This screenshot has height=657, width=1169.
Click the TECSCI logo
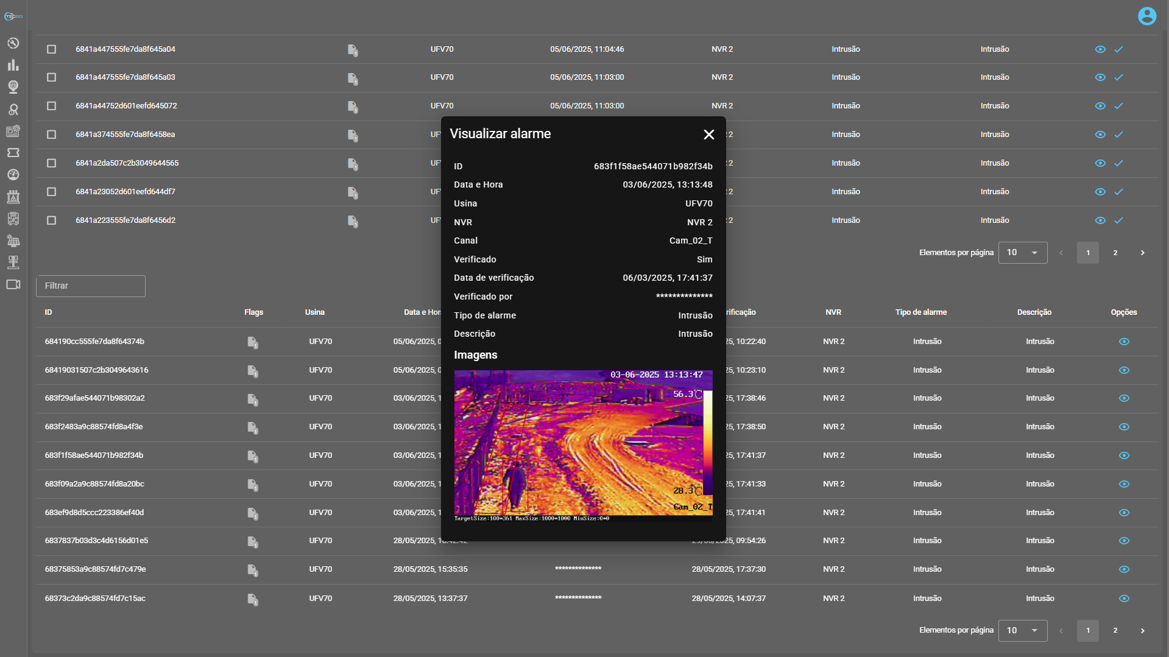pos(13,16)
